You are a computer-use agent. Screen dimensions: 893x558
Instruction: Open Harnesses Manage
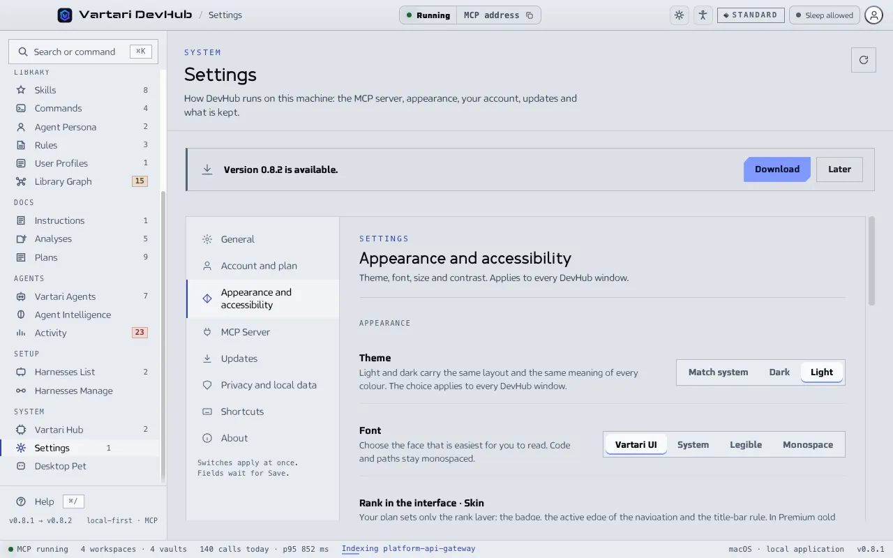pyautogui.click(x=82, y=391)
